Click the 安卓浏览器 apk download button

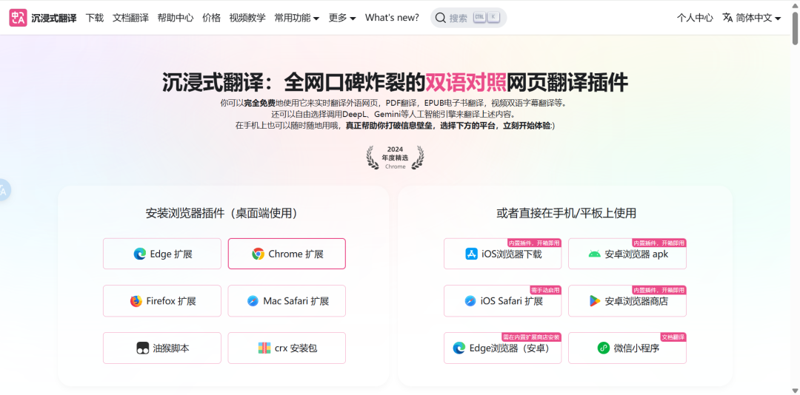point(627,254)
